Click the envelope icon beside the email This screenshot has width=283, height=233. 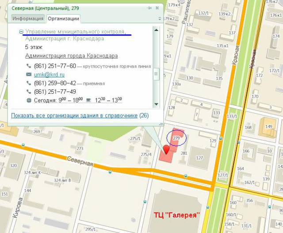pyautogui.click(x=29, y=75)
